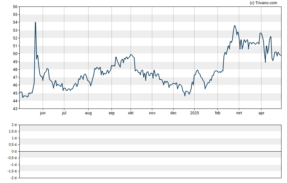Click the '49' price axis value

(x=15, y=62)
